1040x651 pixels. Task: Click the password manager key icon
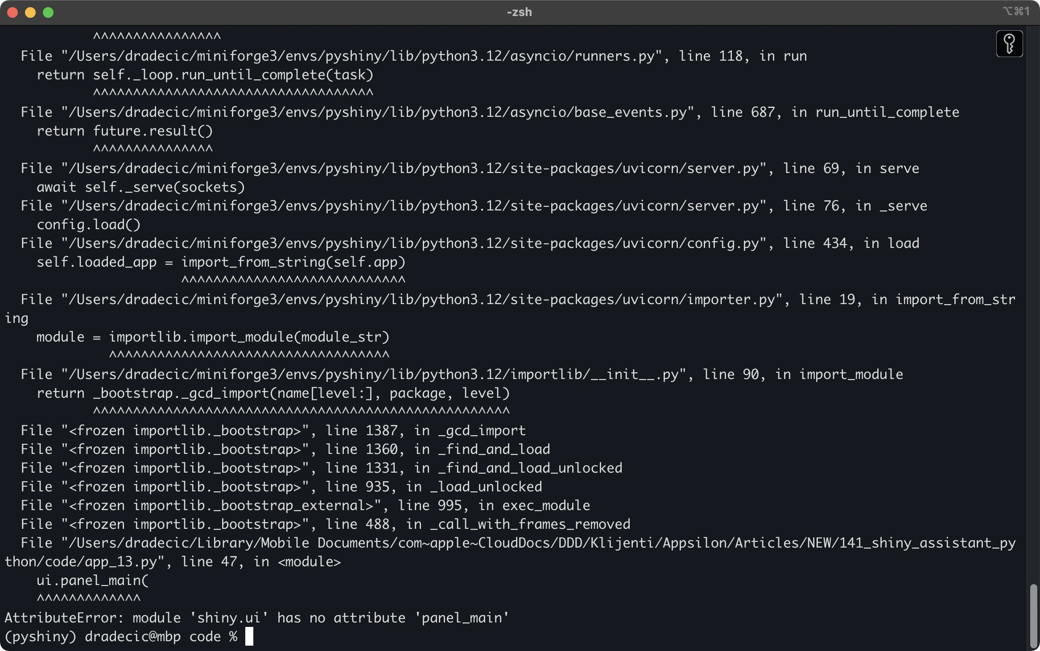(x=1009, y=44)
